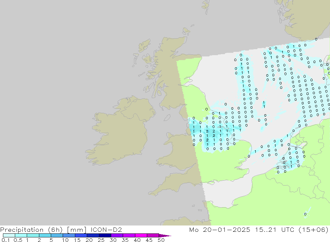Viewport: 330px width, 242px height.
Task: Click the "15" legend scale label
Action: (77, 240)
